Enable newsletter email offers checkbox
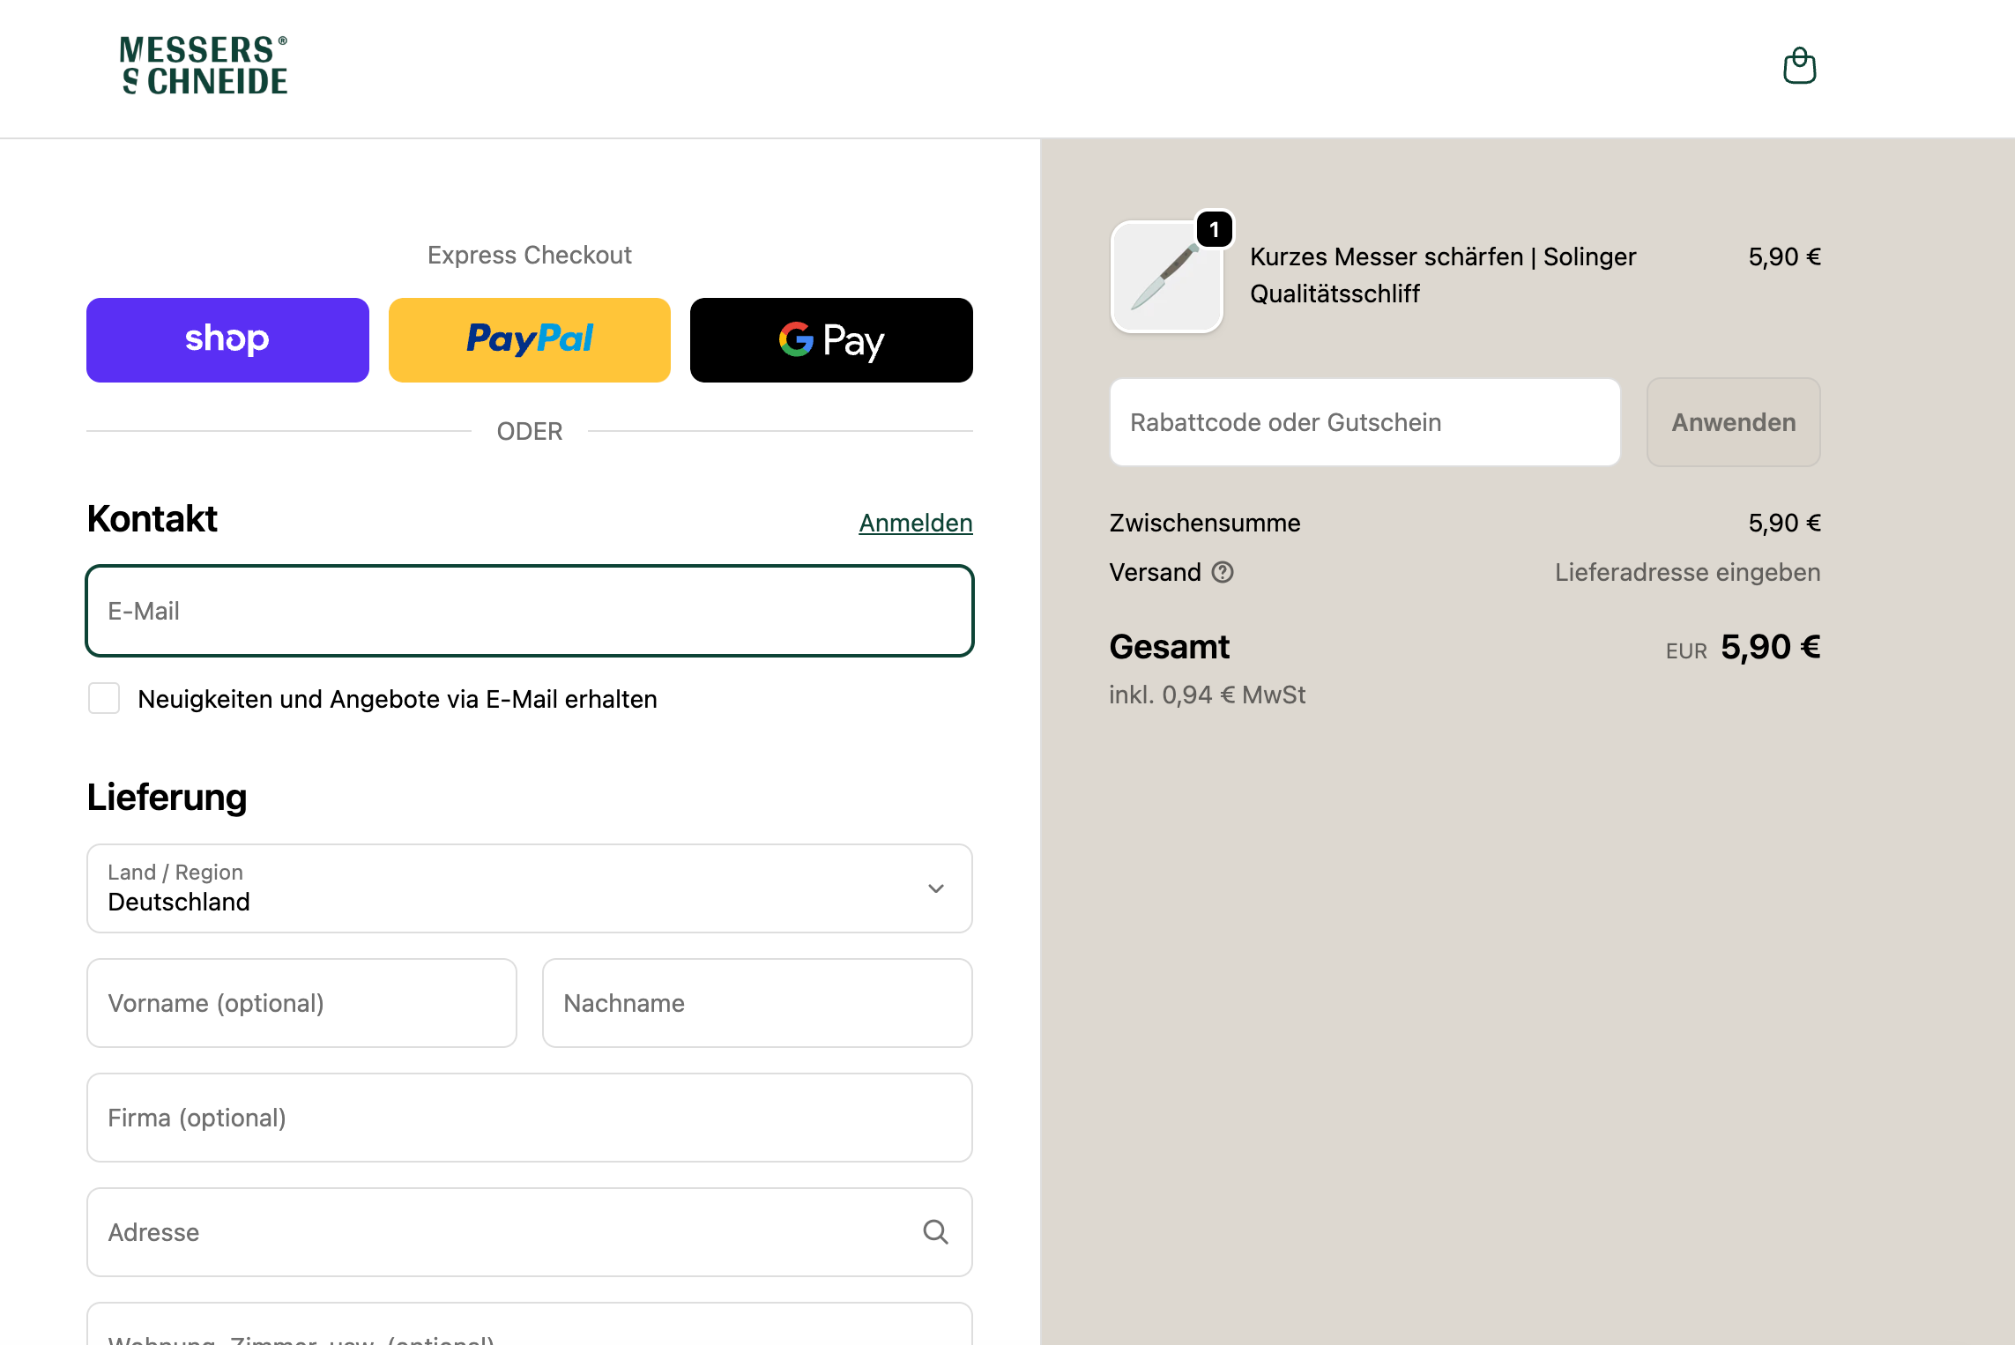2015x1345 pixels. [x=104, y=698]
